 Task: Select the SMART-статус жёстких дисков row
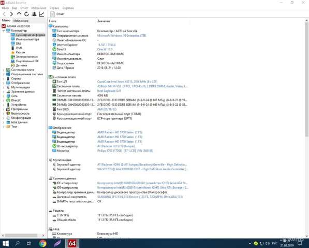119,201
